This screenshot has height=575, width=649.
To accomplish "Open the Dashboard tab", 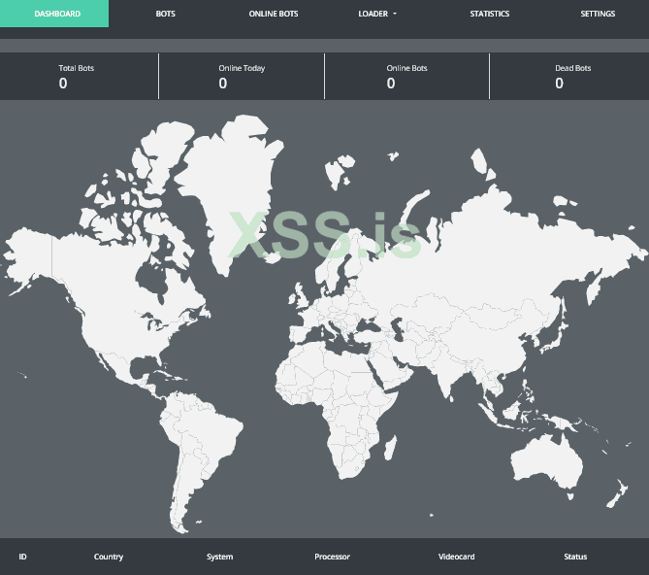I will click(54, 14).
